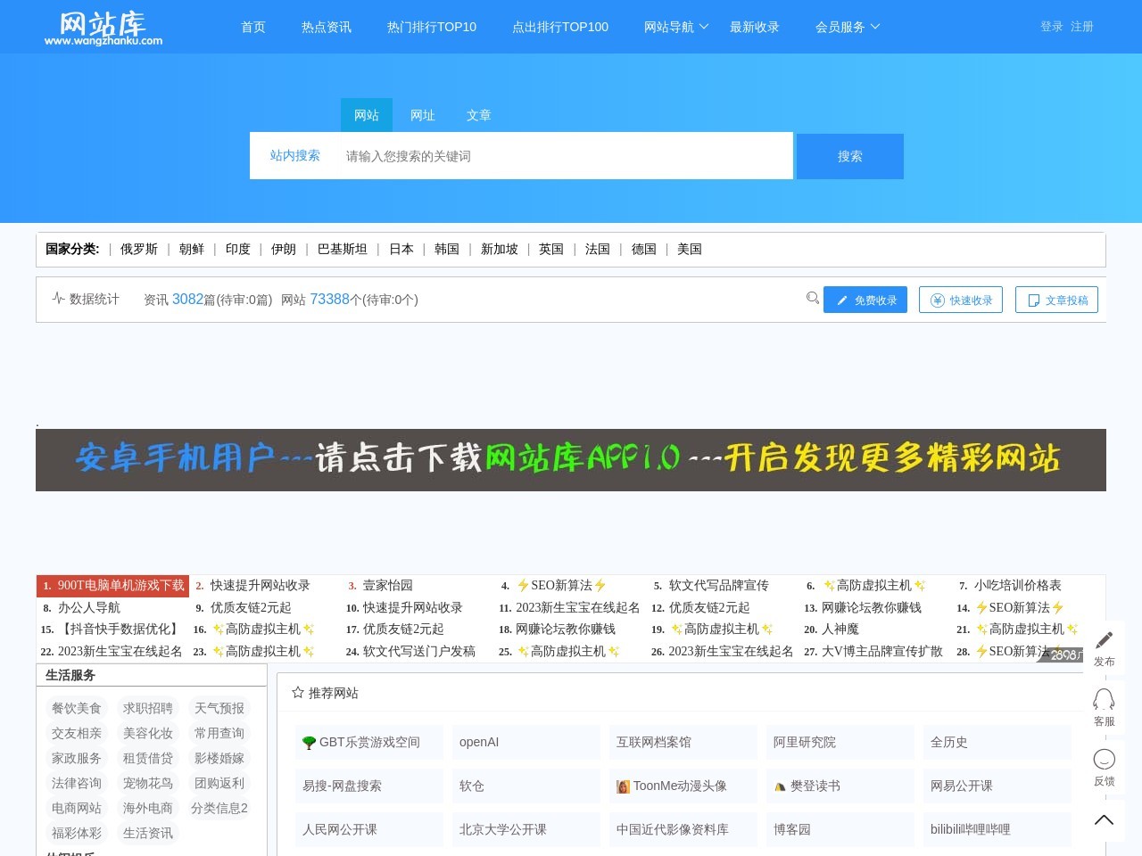Image resolution: width=1142 pixels, height=856 pixels.
Task: Open ranked link 900T电脑单机游戏下载
Action: click(121, 586)
